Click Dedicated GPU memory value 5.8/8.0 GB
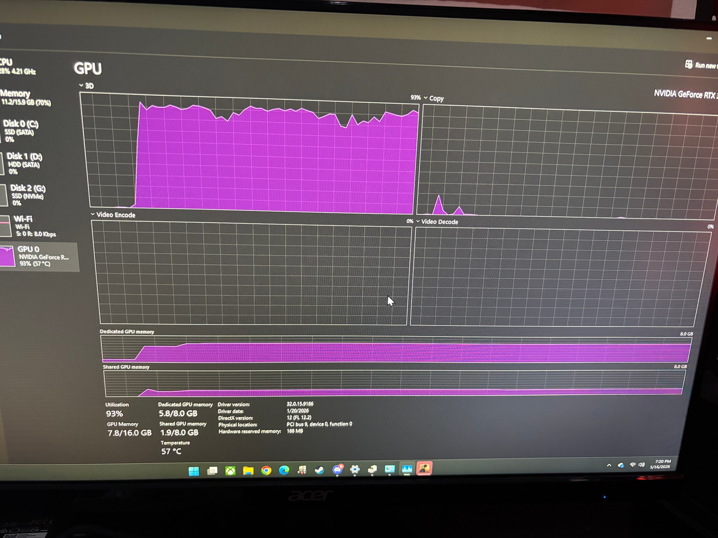718x538 pixels. pyautogui.click(x=178, y=414)
